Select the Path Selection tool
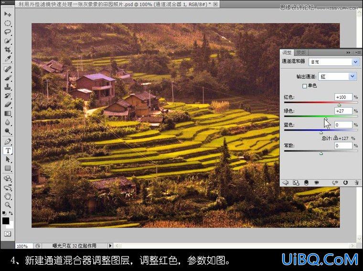 8,159
